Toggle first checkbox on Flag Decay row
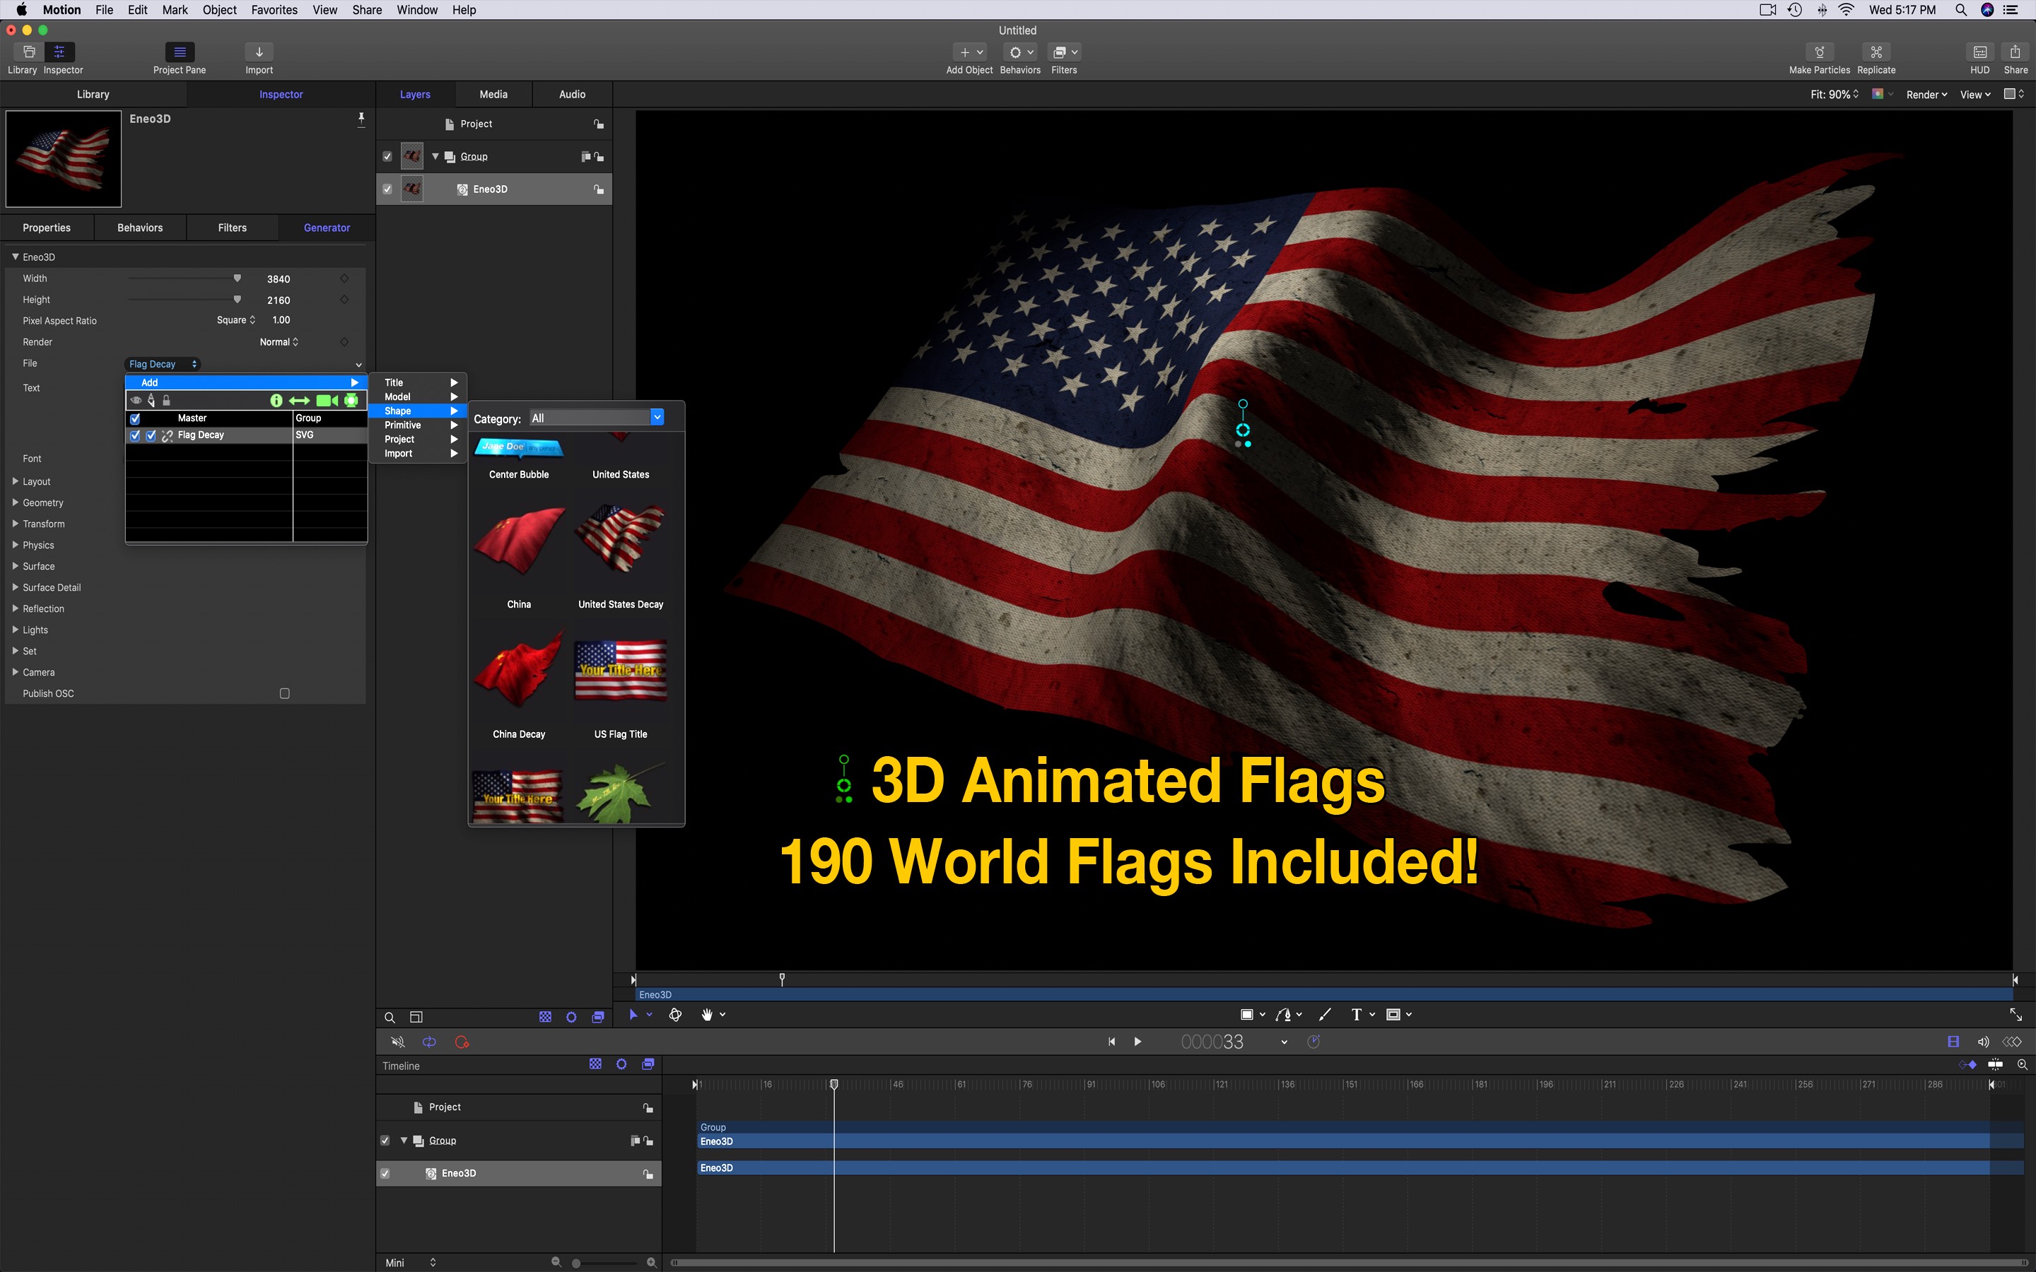2036x1272 pixels. tap(134, 436)
